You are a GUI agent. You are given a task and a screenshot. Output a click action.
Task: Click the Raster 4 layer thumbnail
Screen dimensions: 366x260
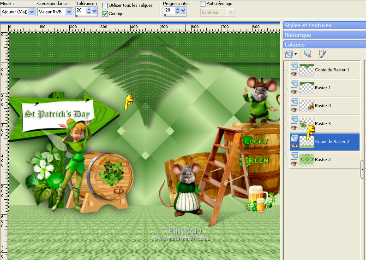click(307, 106)
